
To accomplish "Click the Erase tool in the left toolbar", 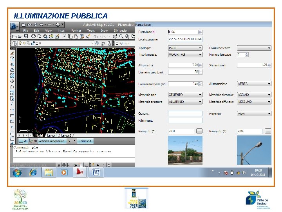I will [x=12, y=53].
